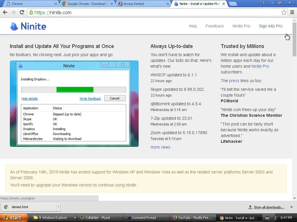Screen dimensions: 297x222
Task: Click the browser forward arrow
Action: (13, 12)
